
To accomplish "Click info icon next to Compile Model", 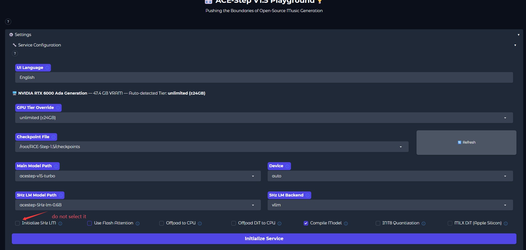I will [x=346, y=224].
